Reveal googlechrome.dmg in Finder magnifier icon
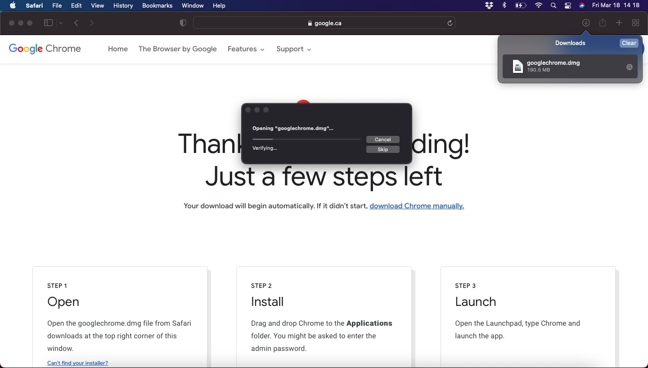The image size is (648, 368). click(630, 67)
